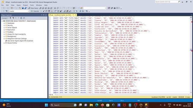Click the Refresh icon in Object Explorer
Screen dimensions: 193x108
21,18
